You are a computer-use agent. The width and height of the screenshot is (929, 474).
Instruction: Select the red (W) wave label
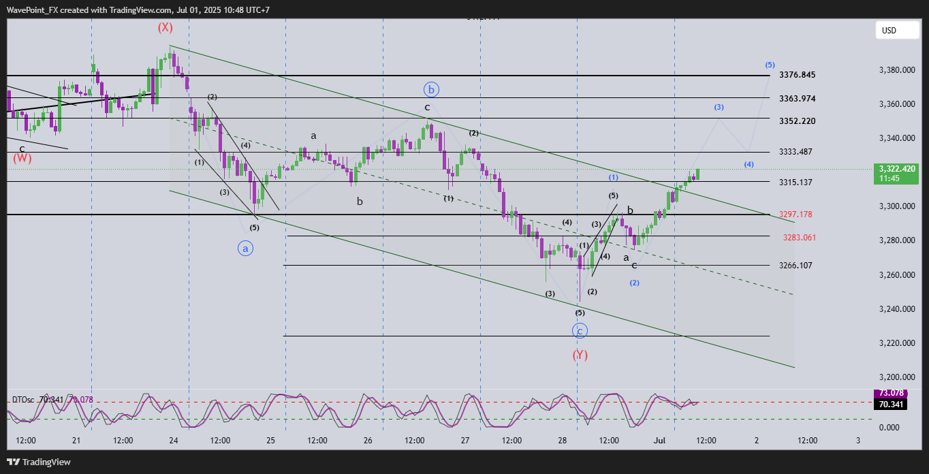tap(22, 159)
